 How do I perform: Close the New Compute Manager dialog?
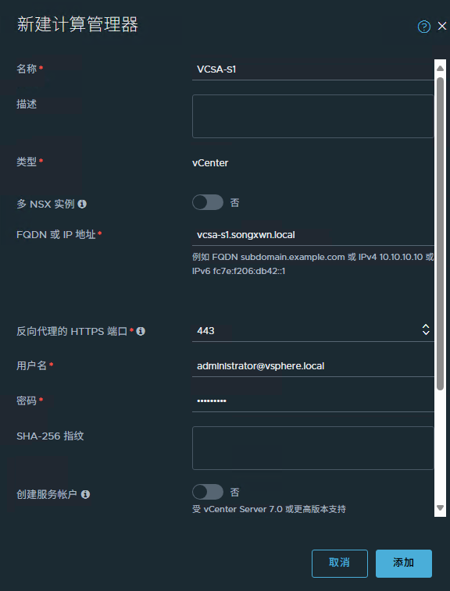[442, 26]
